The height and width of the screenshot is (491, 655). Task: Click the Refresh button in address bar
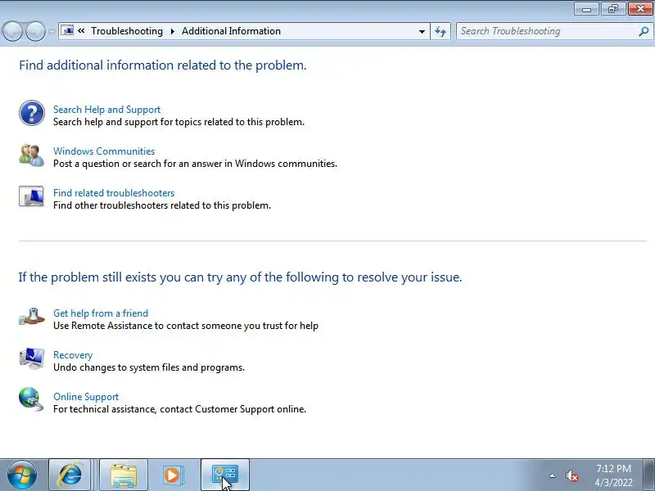pos(440,31)
